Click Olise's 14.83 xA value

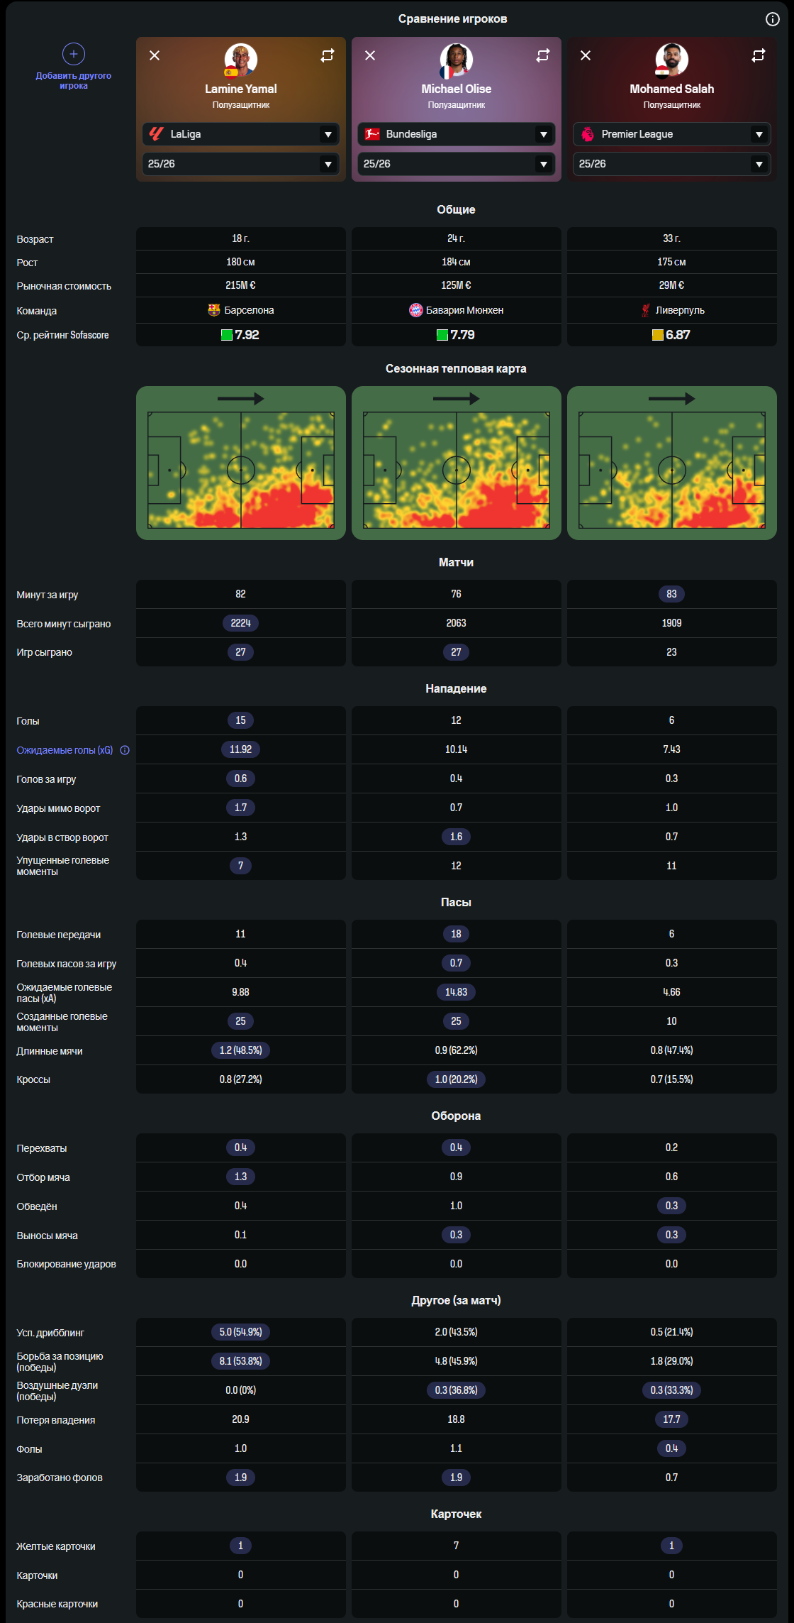[x=457, y=992]
